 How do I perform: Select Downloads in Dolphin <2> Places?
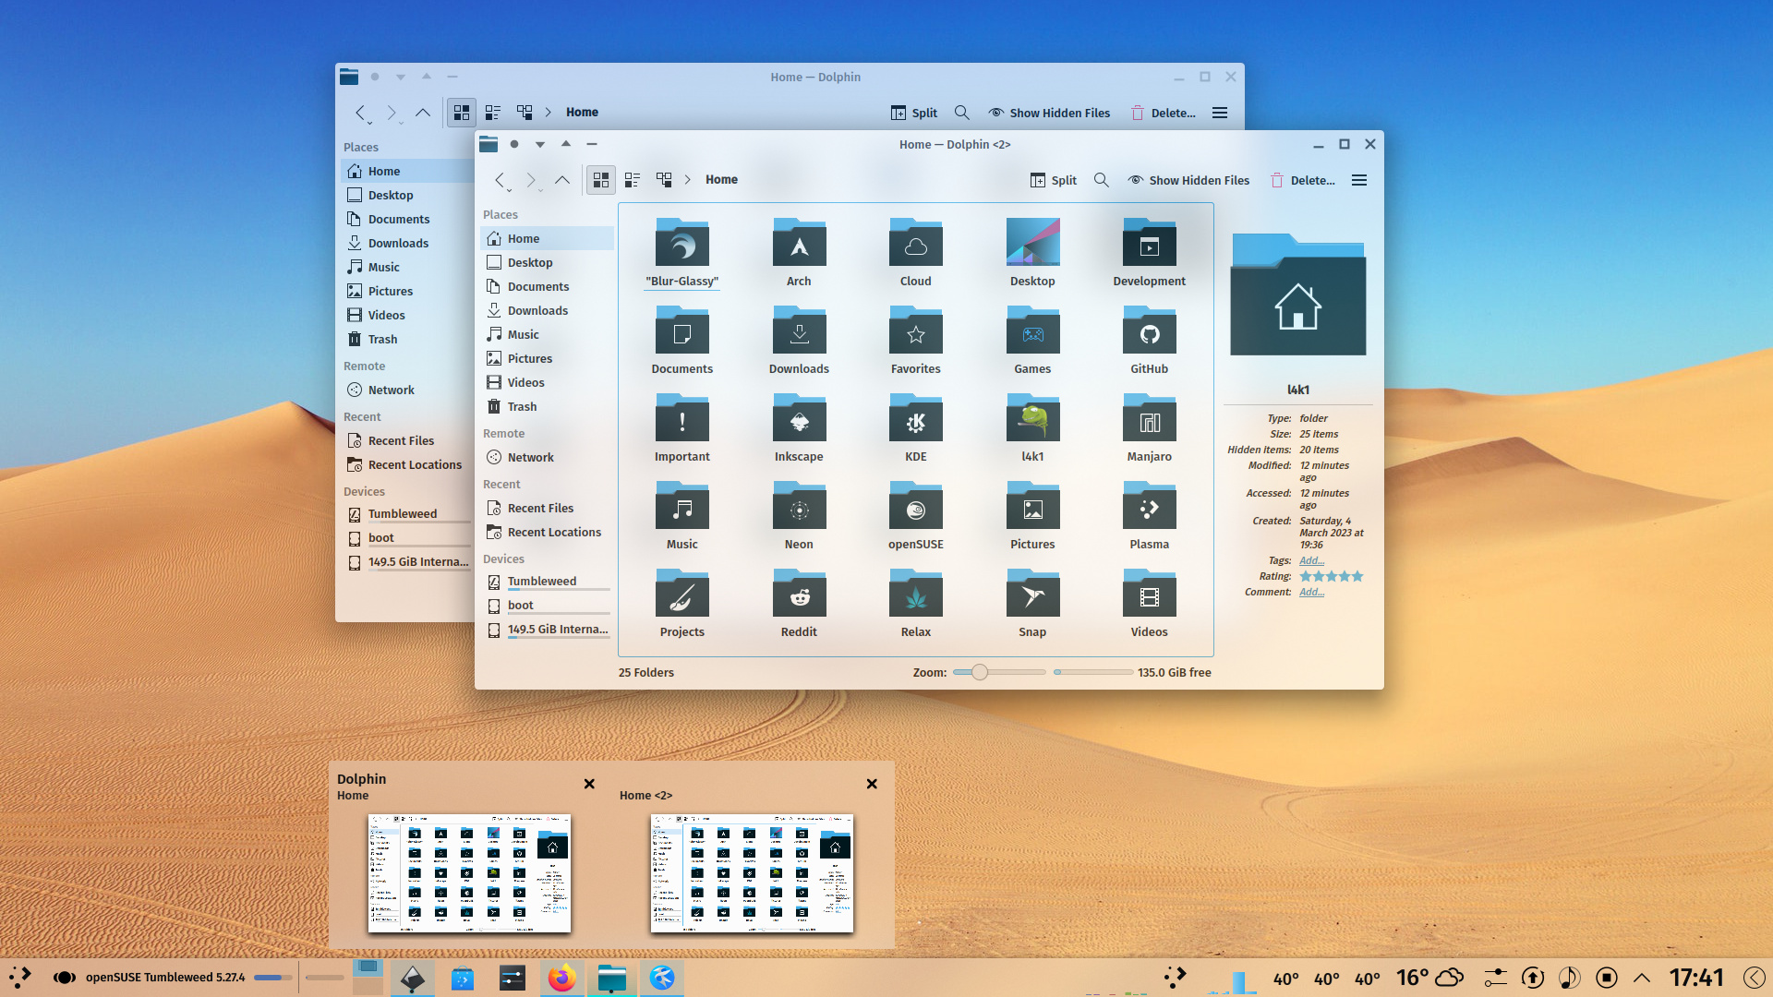[547, 310]
